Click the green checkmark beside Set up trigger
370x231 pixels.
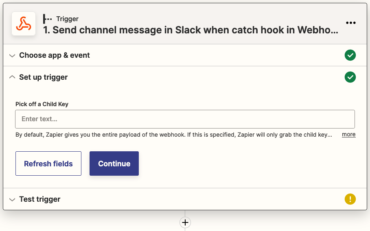click(350, 77)
